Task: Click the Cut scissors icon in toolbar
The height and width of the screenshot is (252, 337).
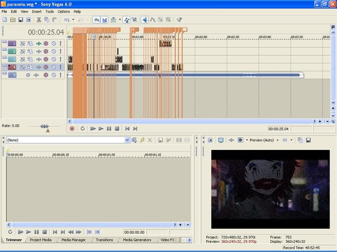Action: (39, 20)
